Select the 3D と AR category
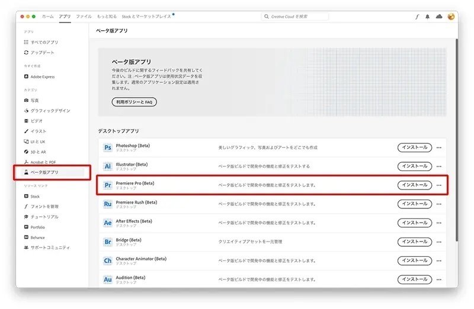The width and height of the screenshot is (474, 309). [x=35, y=152]
